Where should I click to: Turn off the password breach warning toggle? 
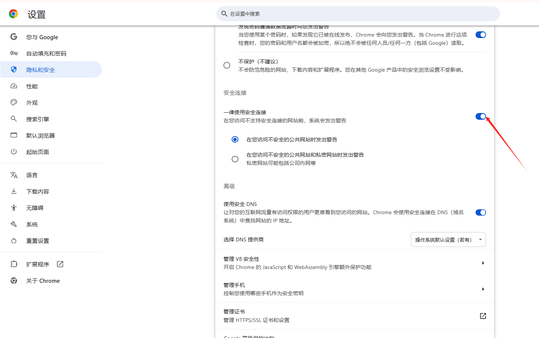point(481,35)
